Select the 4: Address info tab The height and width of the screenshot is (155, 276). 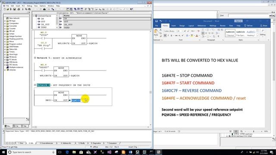tap(66, 143)
